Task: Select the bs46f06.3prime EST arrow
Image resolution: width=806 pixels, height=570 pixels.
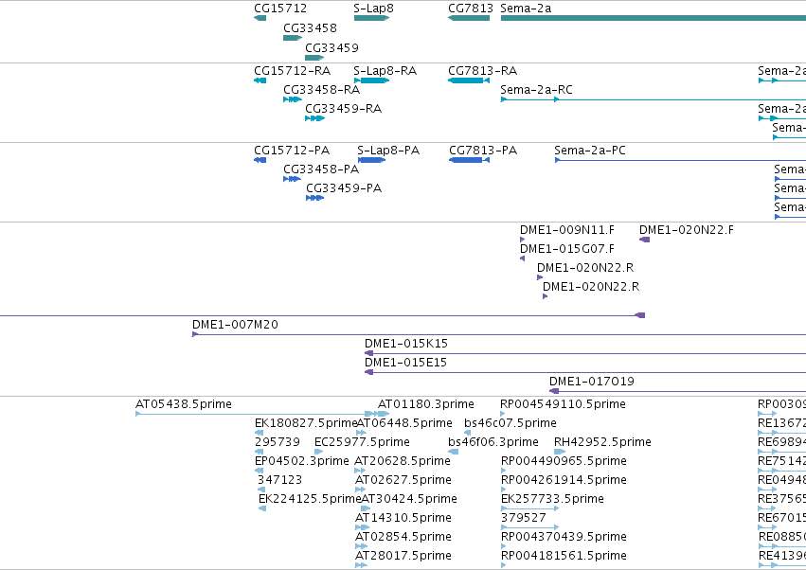Action: click(x=454, y=452)
